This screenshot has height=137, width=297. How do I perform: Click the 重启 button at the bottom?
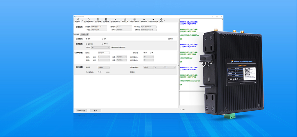(x=95, y=111)
